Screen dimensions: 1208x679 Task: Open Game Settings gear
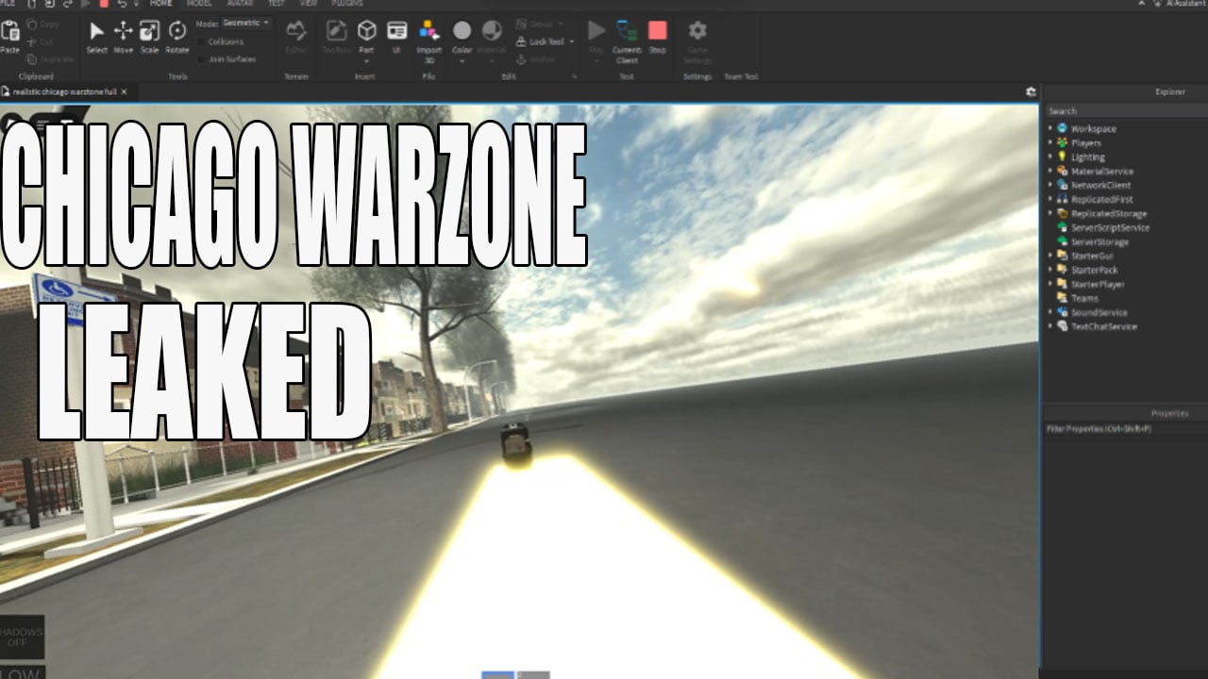697,30
